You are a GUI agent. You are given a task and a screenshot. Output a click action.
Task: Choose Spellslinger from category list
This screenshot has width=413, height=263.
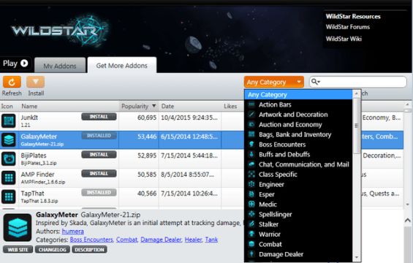(299, 214)
